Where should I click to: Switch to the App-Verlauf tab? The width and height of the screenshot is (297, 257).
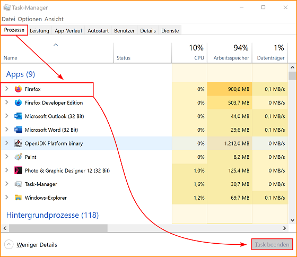(68, 31)
